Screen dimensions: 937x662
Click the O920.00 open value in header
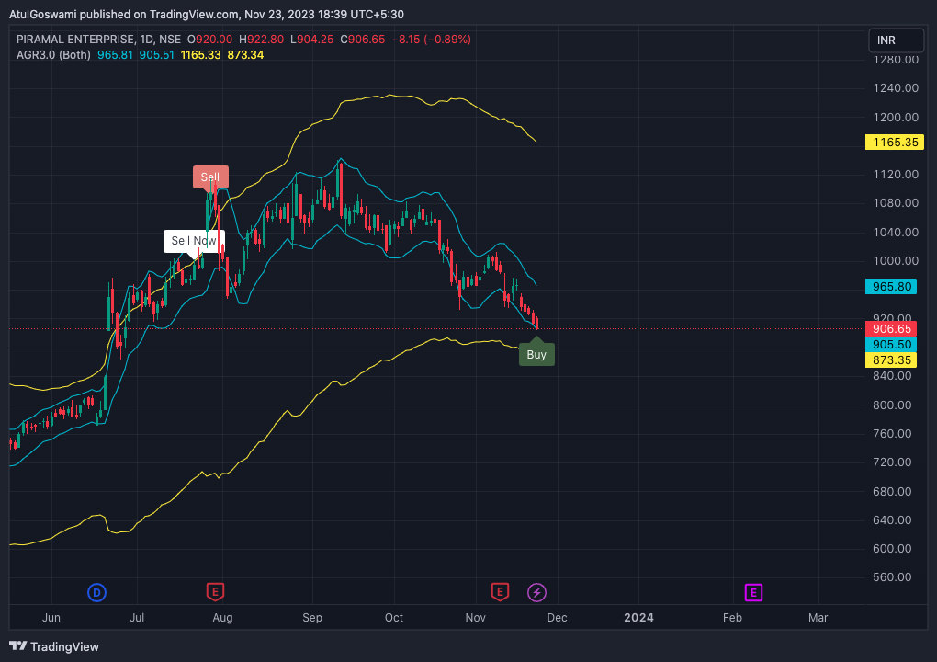click(209, 40)
